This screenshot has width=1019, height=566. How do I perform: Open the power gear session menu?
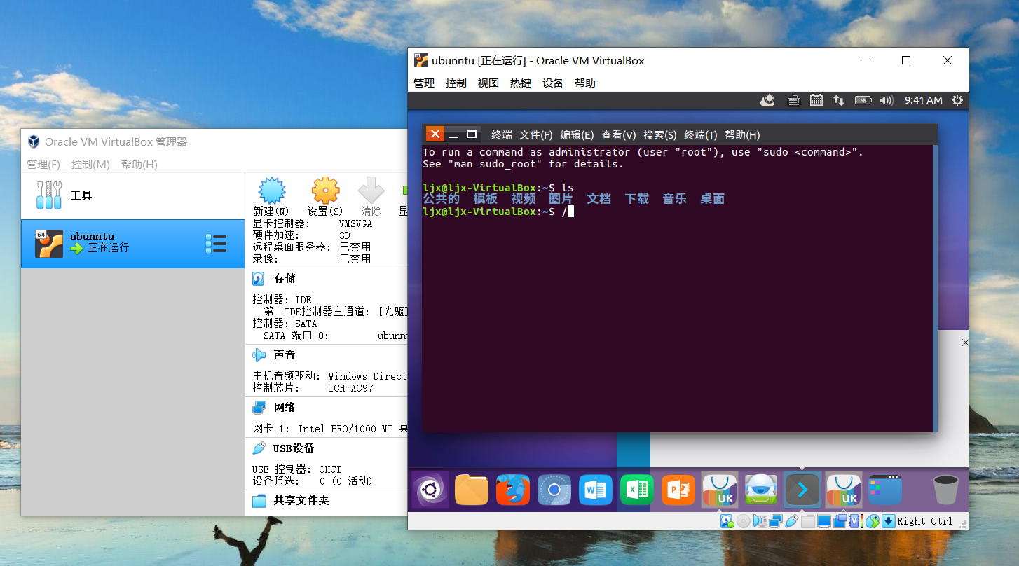tap(957, 100)
